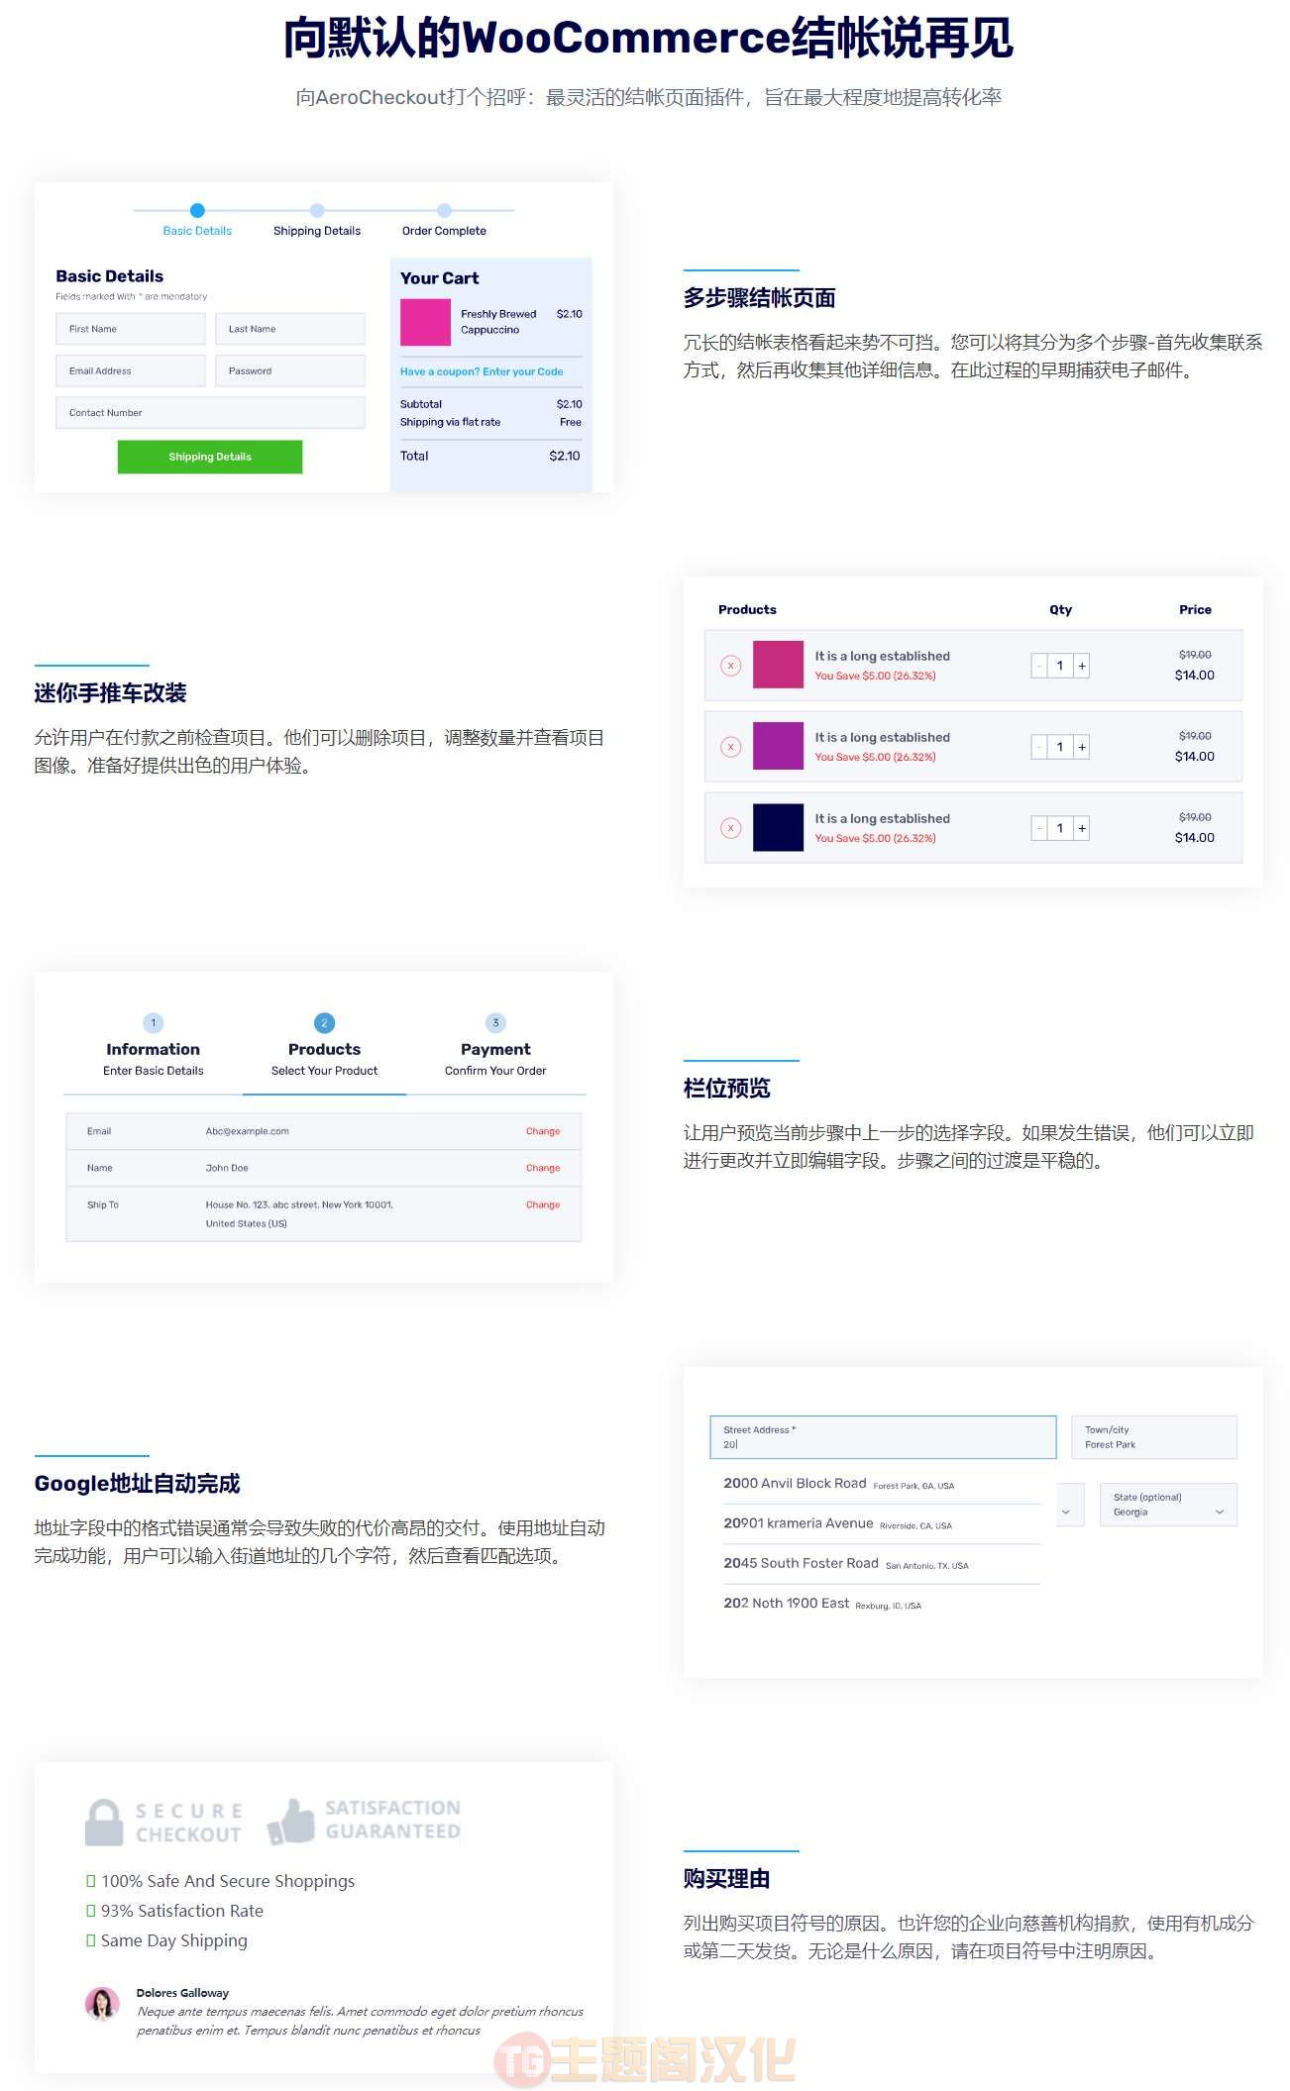
Task: Focus the Password field
Action: (290, 370)
